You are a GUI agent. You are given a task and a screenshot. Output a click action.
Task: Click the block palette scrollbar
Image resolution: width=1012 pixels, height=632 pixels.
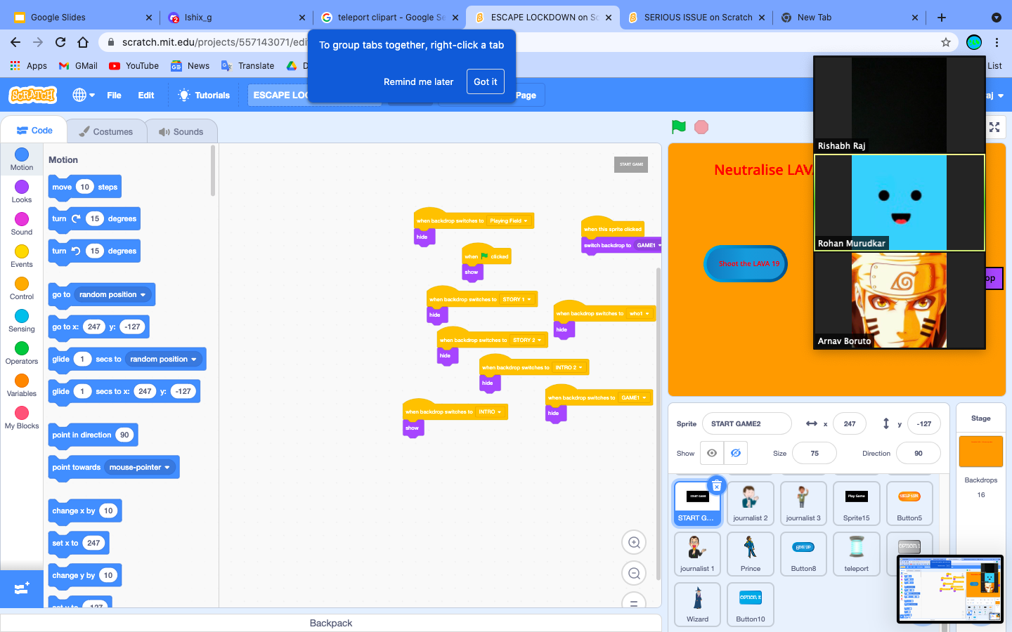tap(213, 171)
